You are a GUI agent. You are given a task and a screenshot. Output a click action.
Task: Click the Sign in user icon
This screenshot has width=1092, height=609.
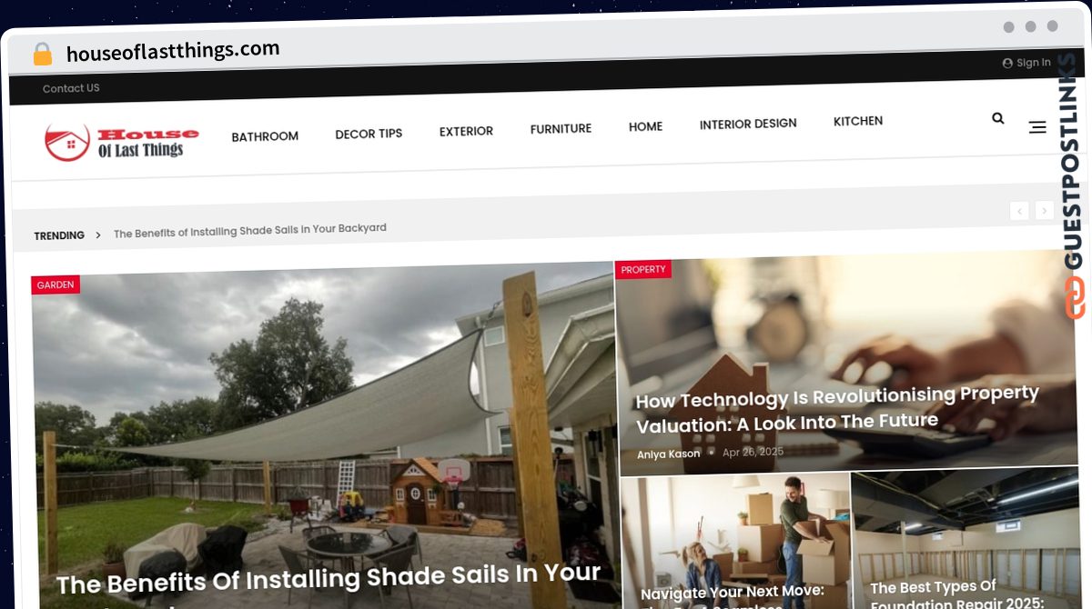coord(1007,63)
